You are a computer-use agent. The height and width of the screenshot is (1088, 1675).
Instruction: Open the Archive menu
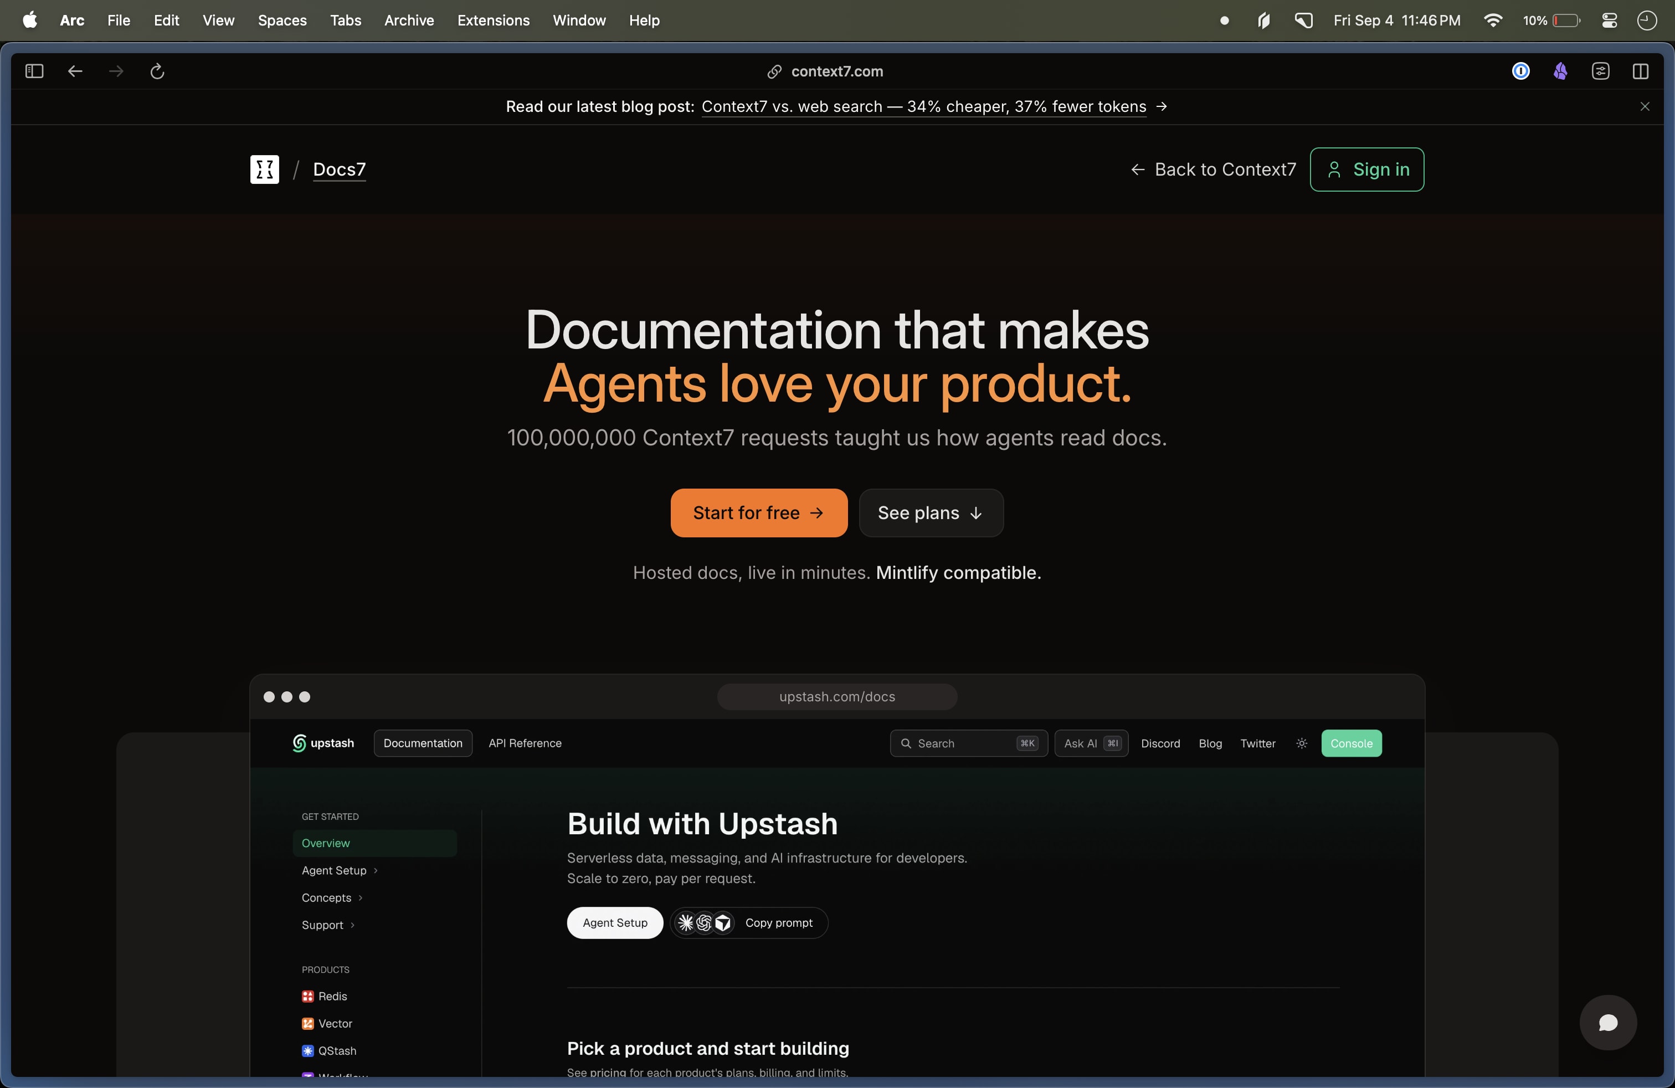(x=409, y=20)
